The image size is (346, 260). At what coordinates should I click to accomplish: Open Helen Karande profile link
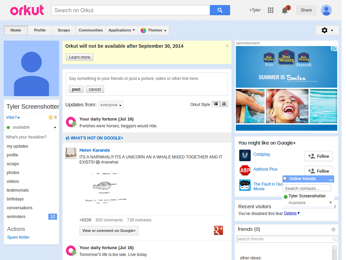pos(95,150)
